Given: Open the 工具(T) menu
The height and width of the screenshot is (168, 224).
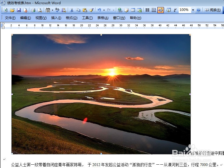Looking at the screenshot, I should [87, 18].
